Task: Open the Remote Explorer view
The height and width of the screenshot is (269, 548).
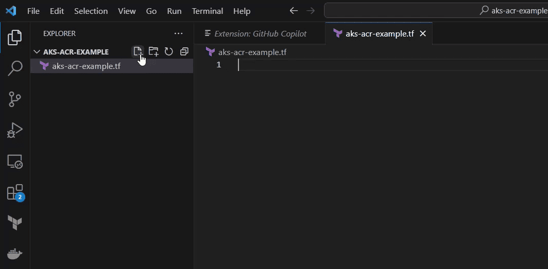Action: pyautogui.click(x=15, y=162)
